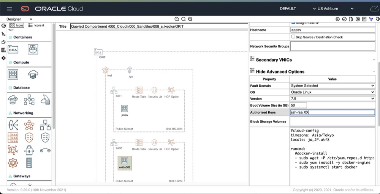Click the Hostname field containing appsv

click(x=332, y=30)
